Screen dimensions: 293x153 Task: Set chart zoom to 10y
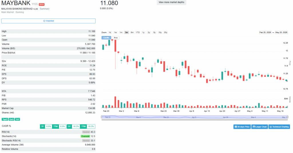pos(160,32)
